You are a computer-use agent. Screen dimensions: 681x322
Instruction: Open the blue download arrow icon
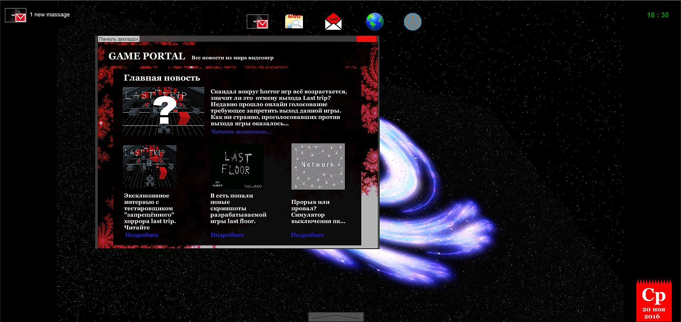[413, 22]
